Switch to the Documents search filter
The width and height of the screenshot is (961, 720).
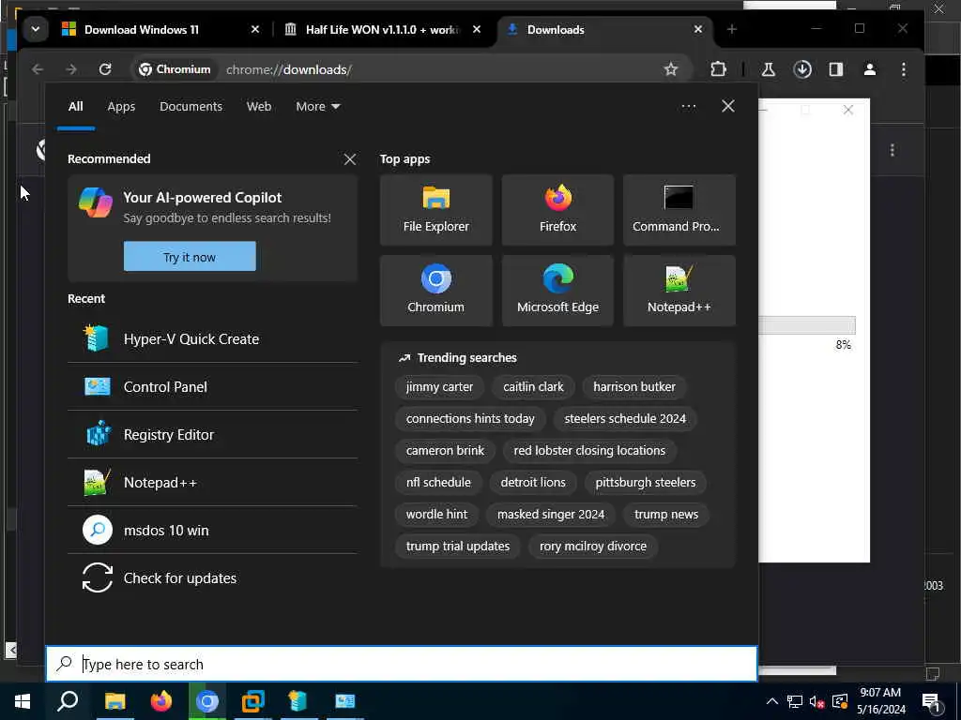coord(191,107)
